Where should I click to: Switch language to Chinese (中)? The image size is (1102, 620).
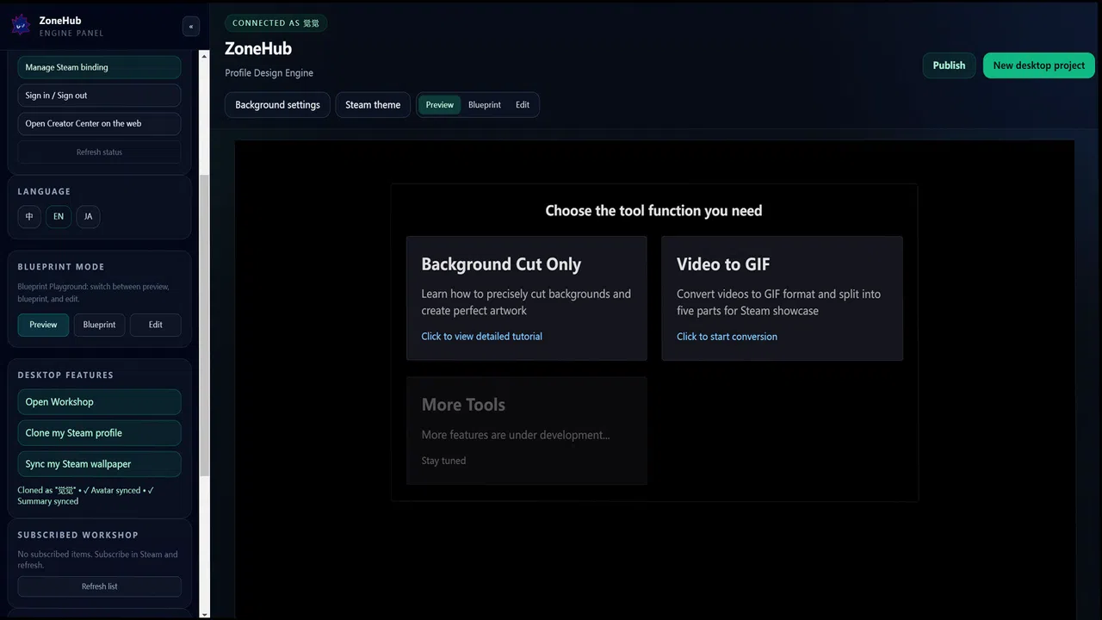pos(29,216)
